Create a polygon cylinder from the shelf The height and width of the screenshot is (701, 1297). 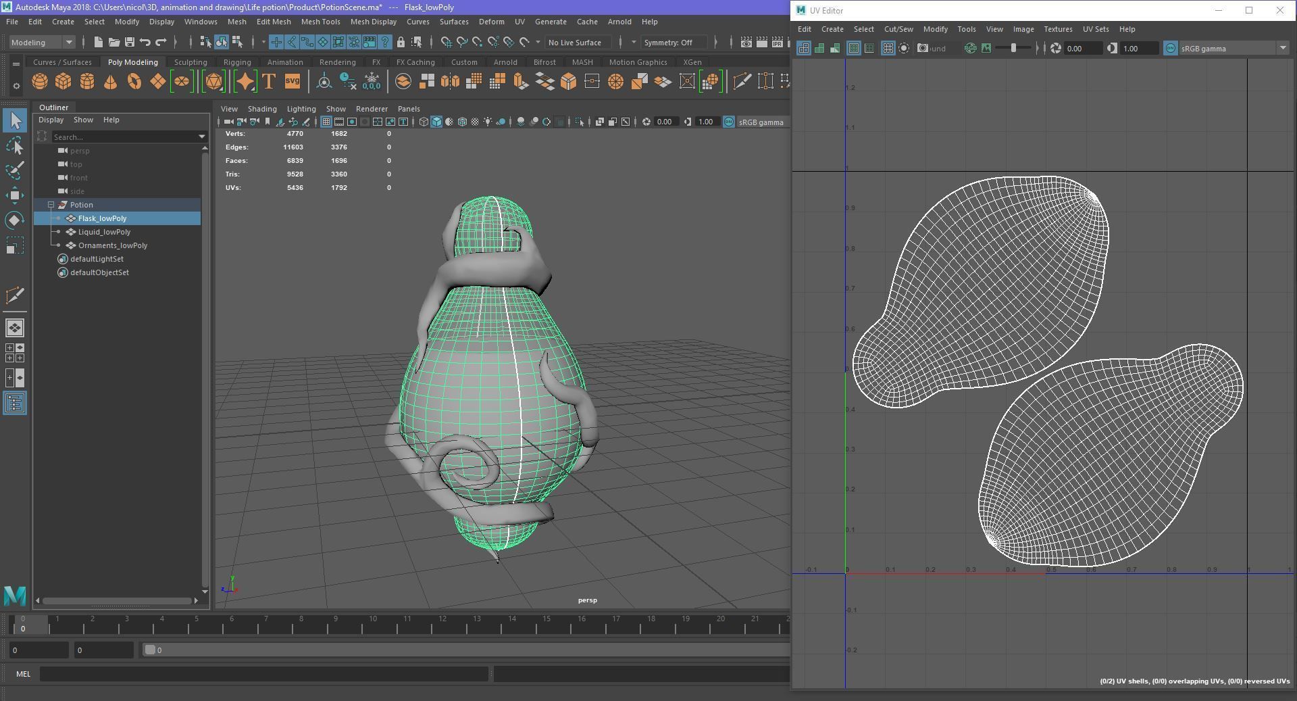pyautogui.click(x=87, y=82)
